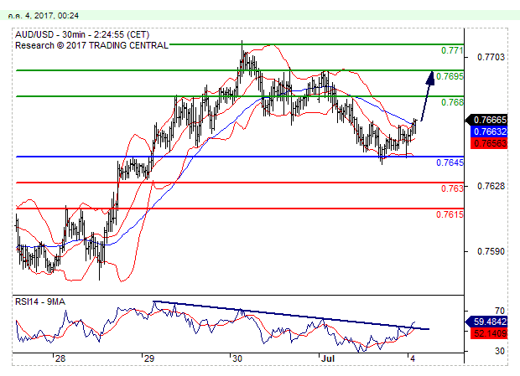Screen dimensions: 520x376
Task: Click the red 52.1409 RSI average tag
Action: (x=489, y=333)
